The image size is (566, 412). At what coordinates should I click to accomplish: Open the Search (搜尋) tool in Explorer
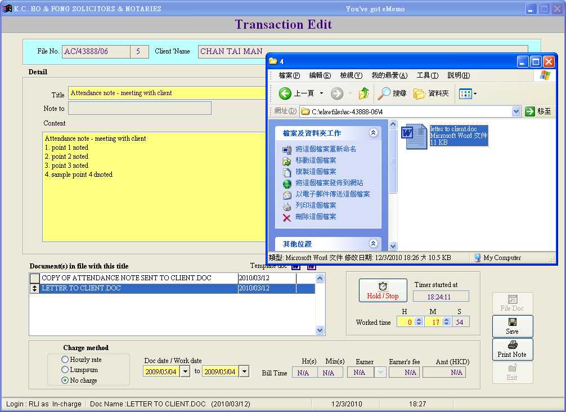pos(392,93)
